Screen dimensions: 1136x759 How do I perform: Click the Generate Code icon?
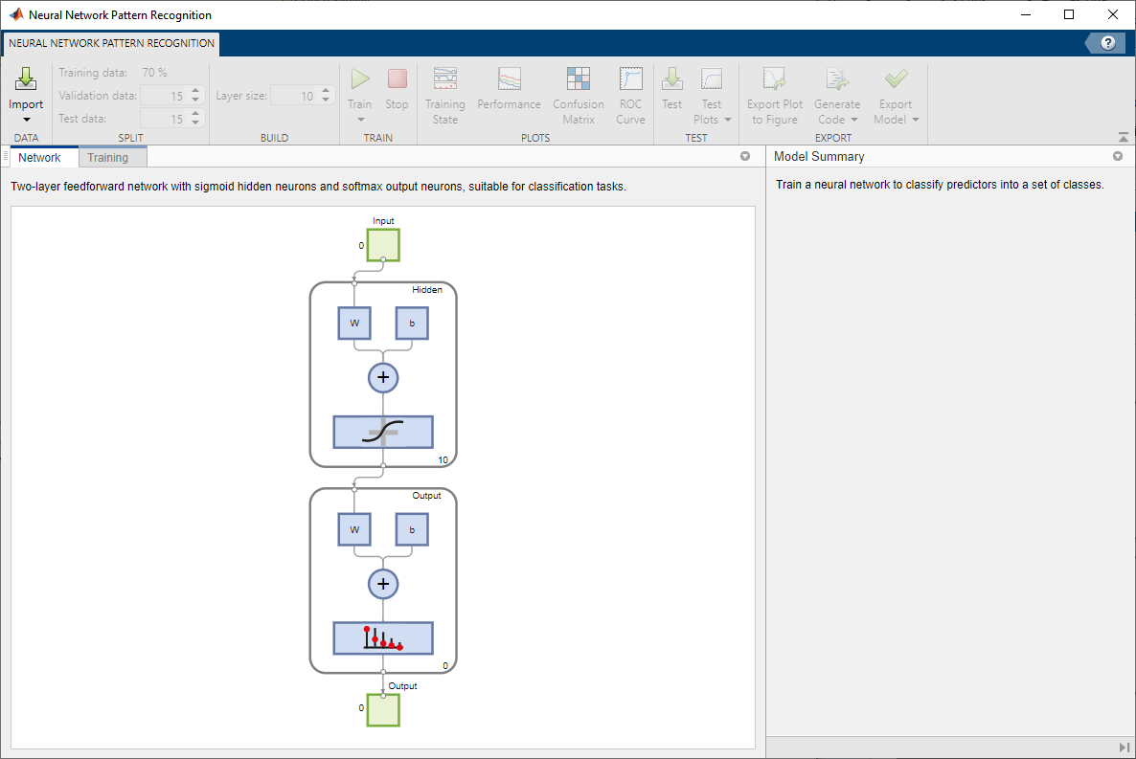[836, 79]
